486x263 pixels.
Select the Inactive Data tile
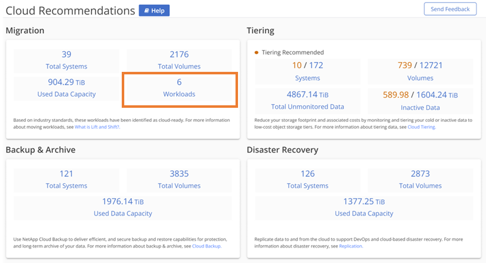(x=420, y=100)
